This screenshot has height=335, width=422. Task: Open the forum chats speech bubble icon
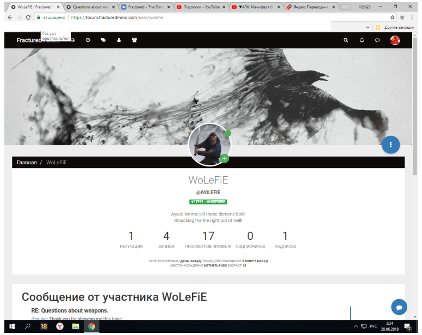377,40
